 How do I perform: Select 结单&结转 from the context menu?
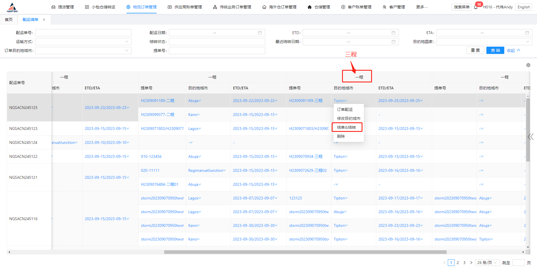pos(347,127)
